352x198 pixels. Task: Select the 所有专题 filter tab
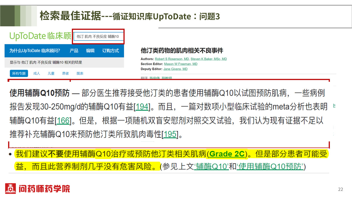pos(19,73)
